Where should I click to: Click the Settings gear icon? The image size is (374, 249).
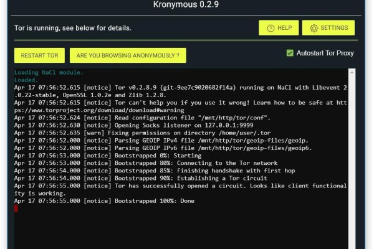click(x=314, y=28)
